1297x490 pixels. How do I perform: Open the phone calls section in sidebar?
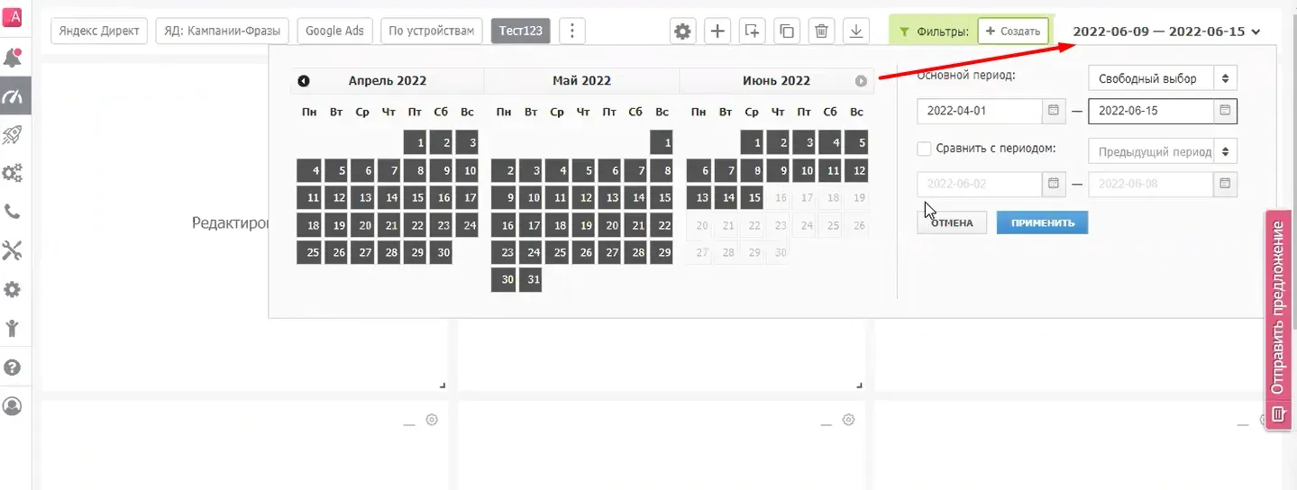(13, 212)
